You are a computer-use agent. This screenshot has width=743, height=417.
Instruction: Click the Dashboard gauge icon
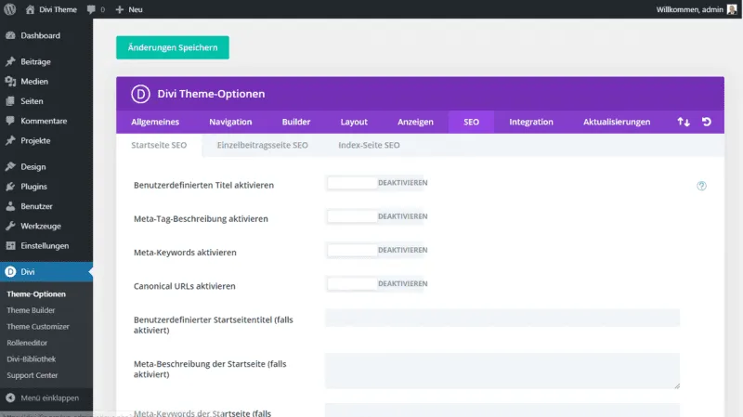click(x=10, y=35)
